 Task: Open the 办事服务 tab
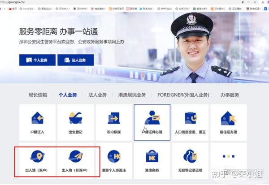tap(230, 95)
